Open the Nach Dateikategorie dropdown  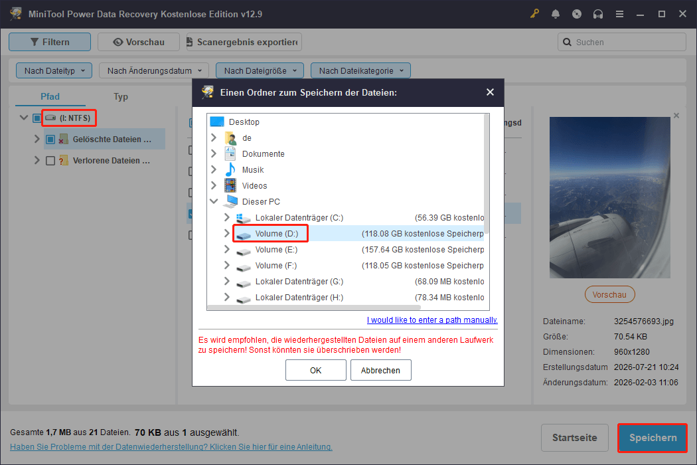[x=360, y=70]
